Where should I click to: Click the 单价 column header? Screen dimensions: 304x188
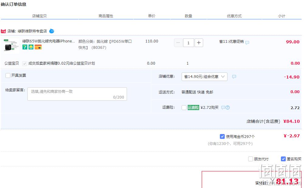tap(152, 16)
